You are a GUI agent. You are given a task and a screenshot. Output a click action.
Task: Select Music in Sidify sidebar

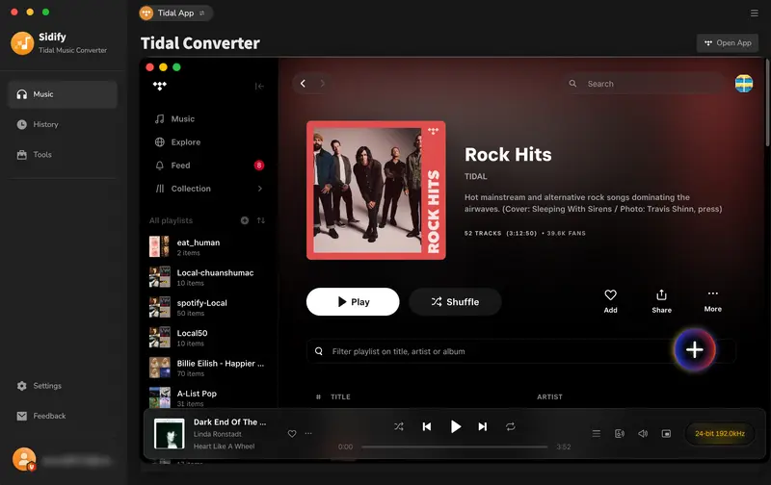[63, 94]
